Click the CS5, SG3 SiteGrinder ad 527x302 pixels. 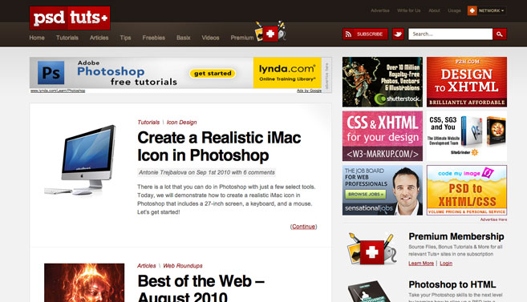tap(467, 136)
